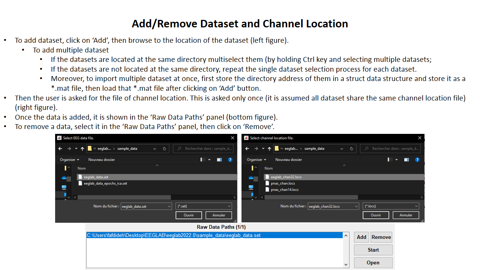Viewport: 480px width, 270px height.
Task: Click Nouveau dossier in the channel location dialog
Action: pyautogui.click(x=288, y=160)
